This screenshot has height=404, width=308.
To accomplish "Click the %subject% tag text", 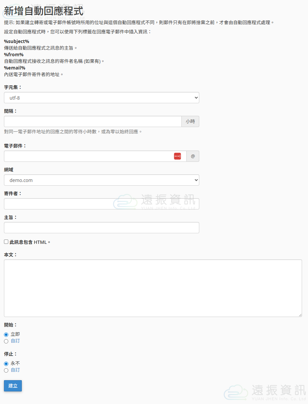I will point(17,41).
